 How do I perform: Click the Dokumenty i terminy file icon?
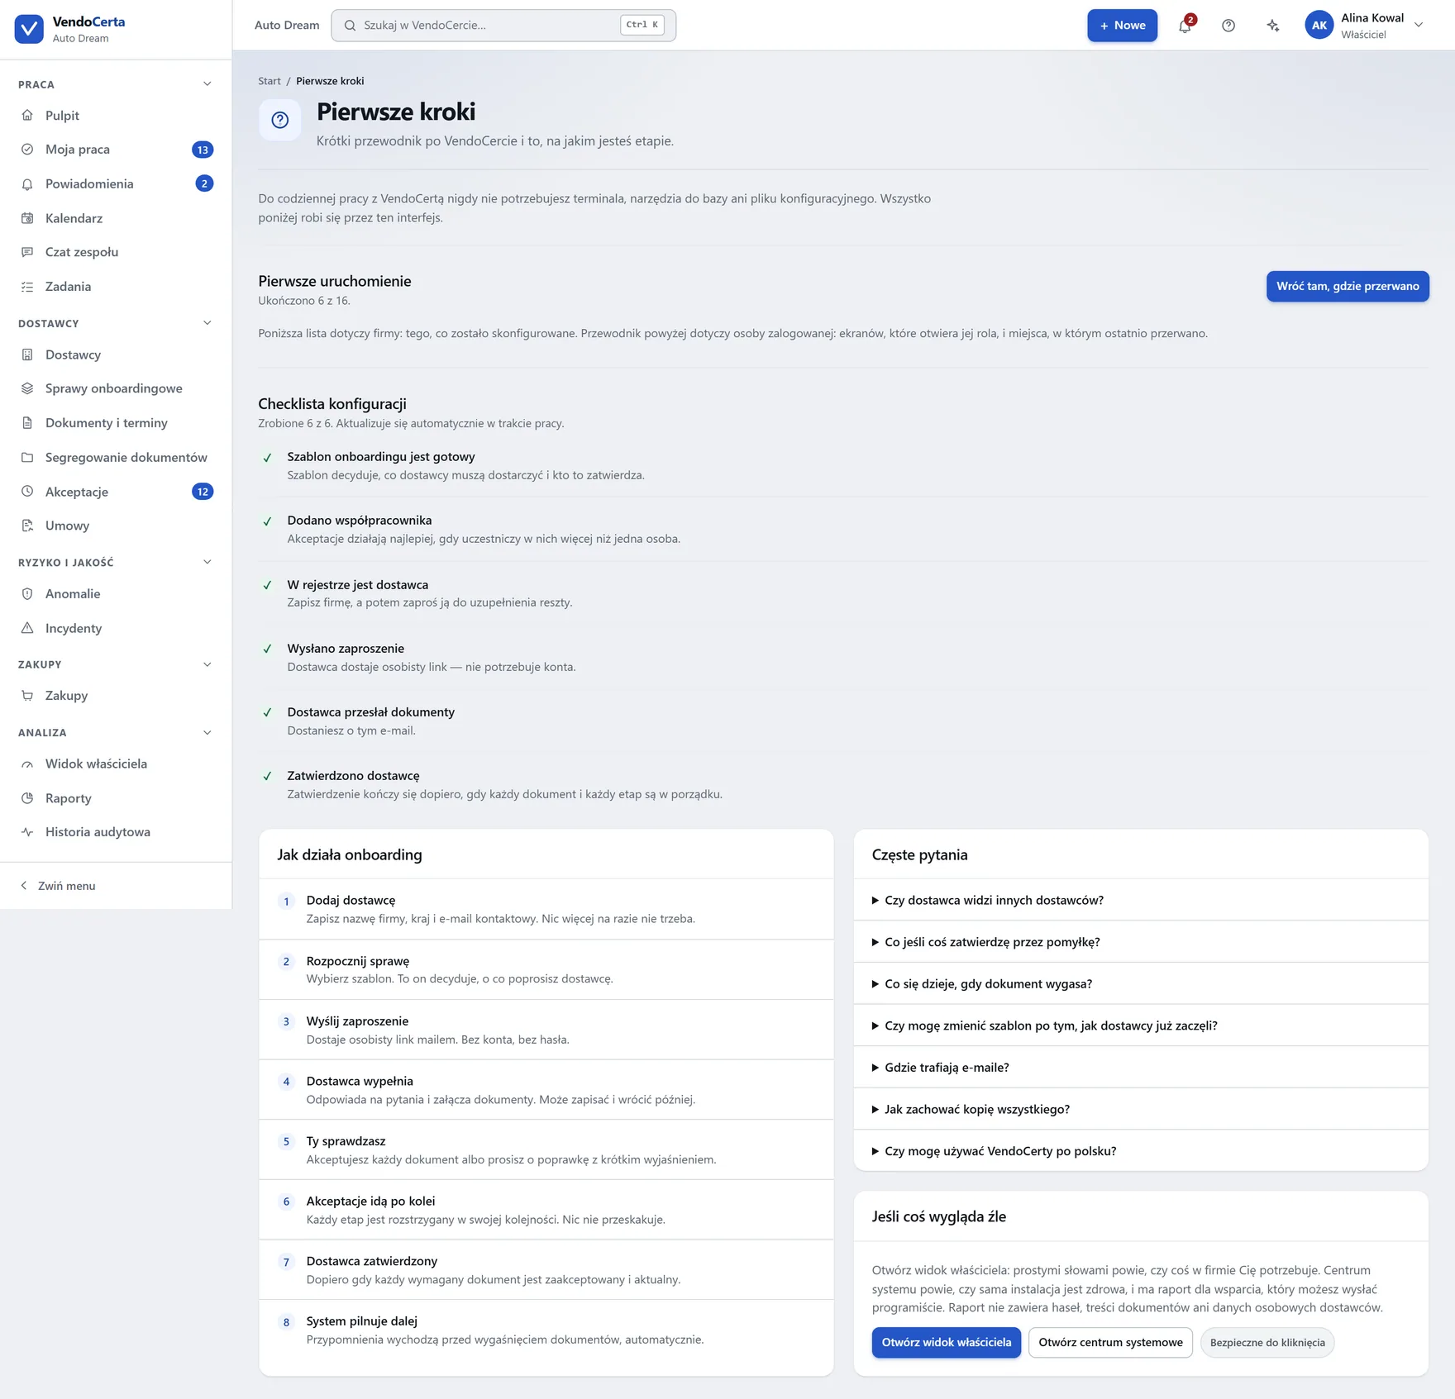coord(27,423)
